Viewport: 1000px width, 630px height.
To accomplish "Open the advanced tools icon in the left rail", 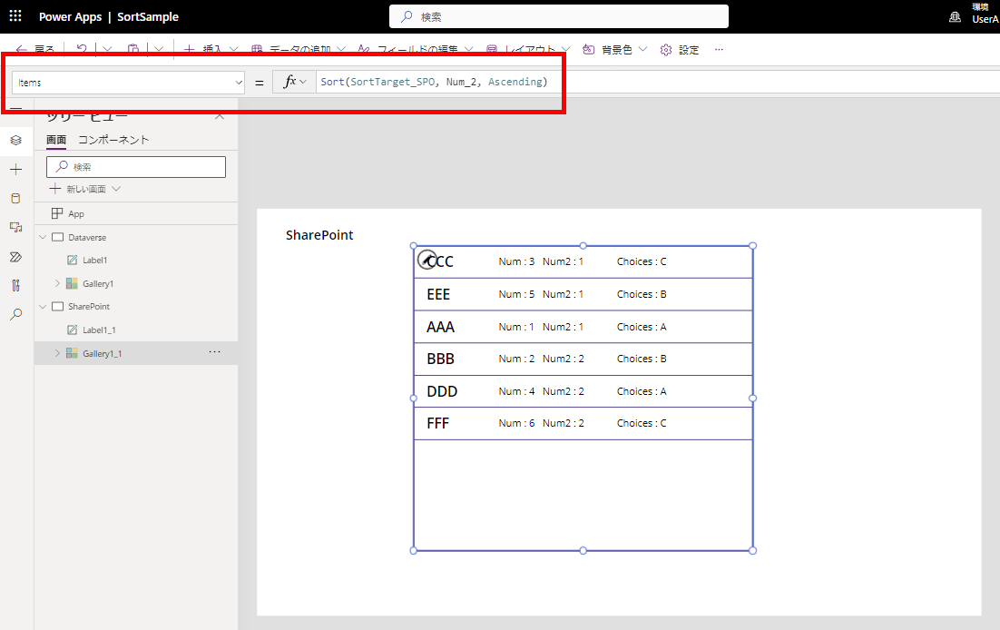I will pyautogui.click(x=15, y=285).
